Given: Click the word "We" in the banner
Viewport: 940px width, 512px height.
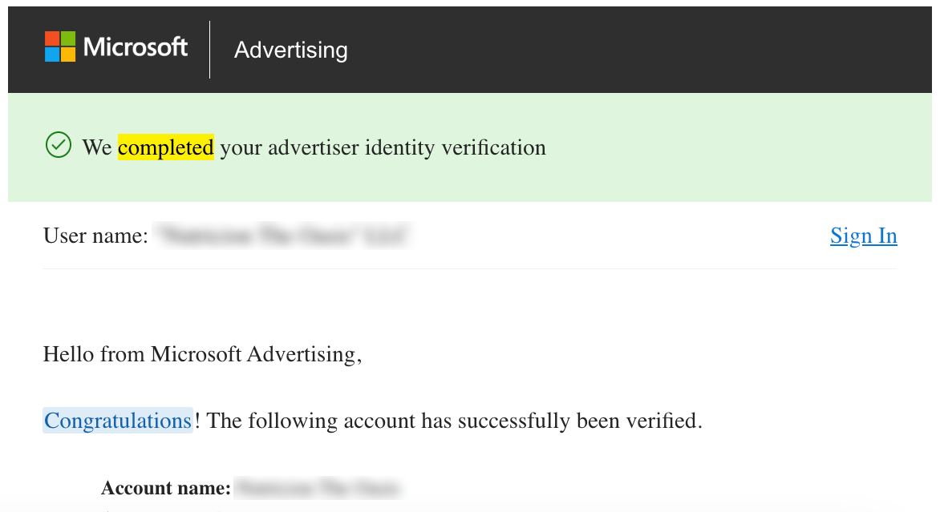Looking at the screenshot, I should pos(97,147).
